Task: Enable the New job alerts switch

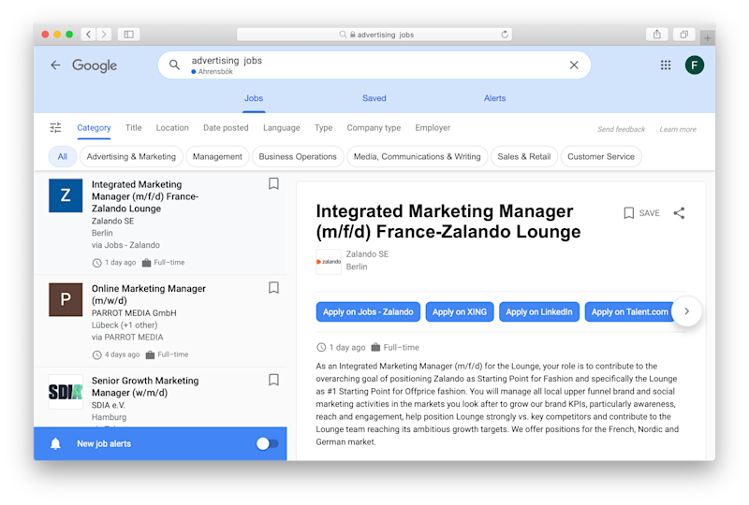Action: (x=267, y=444)
